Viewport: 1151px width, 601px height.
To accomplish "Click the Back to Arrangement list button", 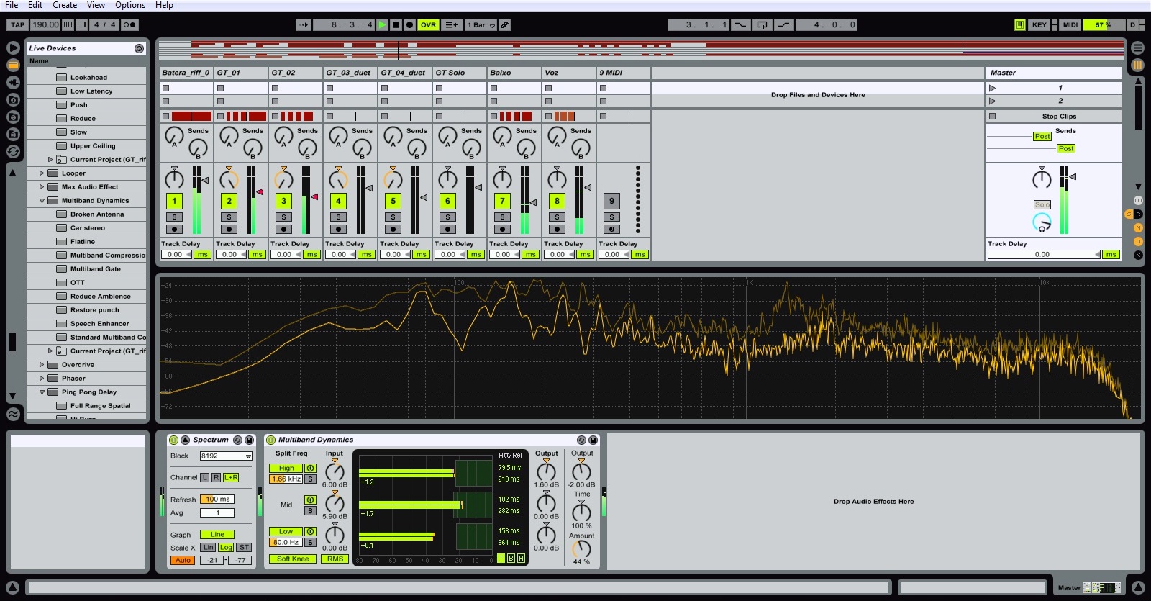I will click(x=452, y=24).
